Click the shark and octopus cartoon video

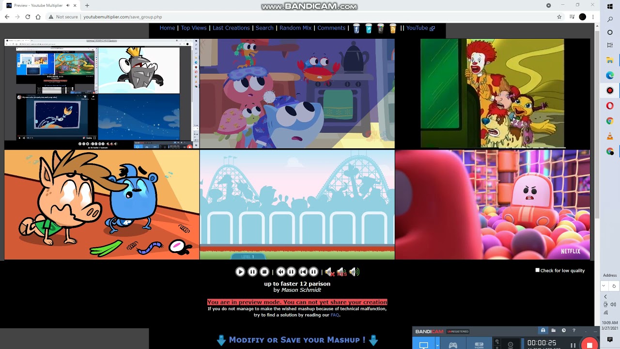pyautogui.click(x=297, y=94)
